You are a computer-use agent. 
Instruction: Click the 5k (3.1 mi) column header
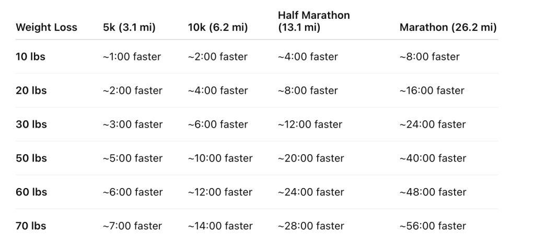pyautogui.click(x=129, y=28)
